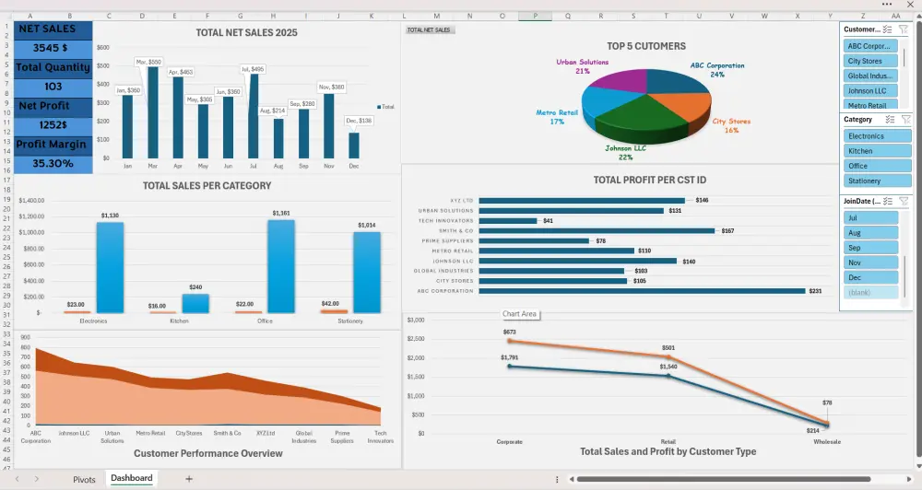The image size is (922, 490).
Task: Select the Smith & Co profit bar
Action: pos(597,231)
